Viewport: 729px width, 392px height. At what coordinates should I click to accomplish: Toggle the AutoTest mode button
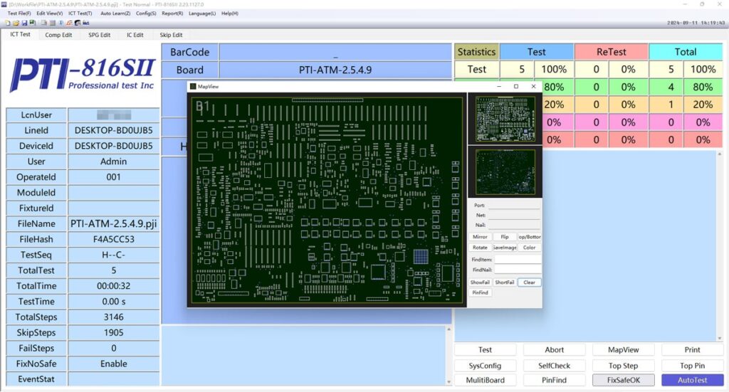692,380
